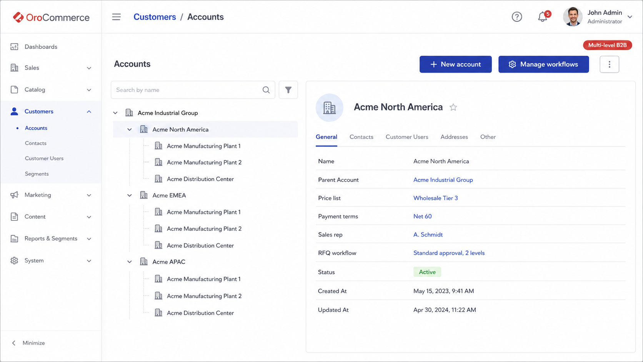Click the Marketing megaphone icon
Image resolution: width=643 pixels, height=362 pixels.
click(x=14, y=195)
